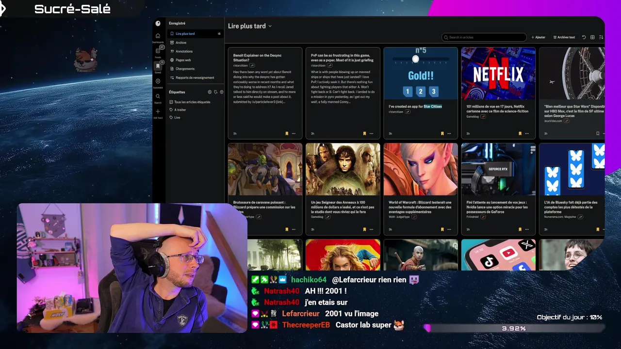Click Fini l'attente Nvidia article title
This screenshot has height=349, width=621.
pyautogui.click(x=497, y=207)
